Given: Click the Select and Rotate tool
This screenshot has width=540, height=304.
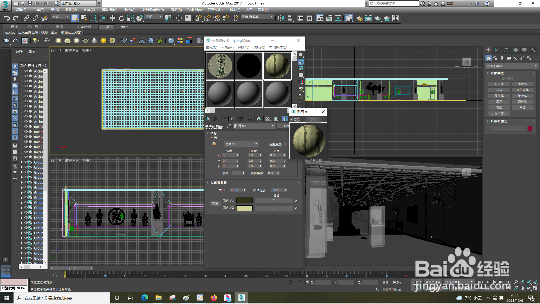Looking at the screenshot, I should pyautogui.click(x=121, y=18).
